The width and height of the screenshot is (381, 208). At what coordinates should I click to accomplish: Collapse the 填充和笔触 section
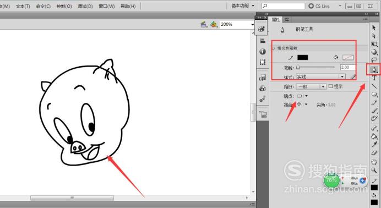(274, 48)
